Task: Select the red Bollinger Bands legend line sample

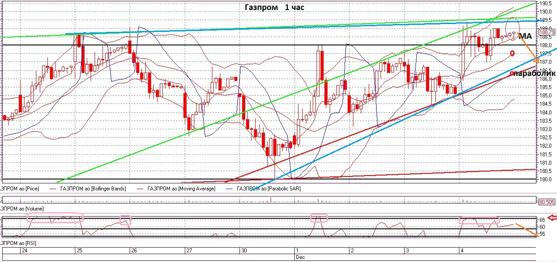Action: (53, 189)
